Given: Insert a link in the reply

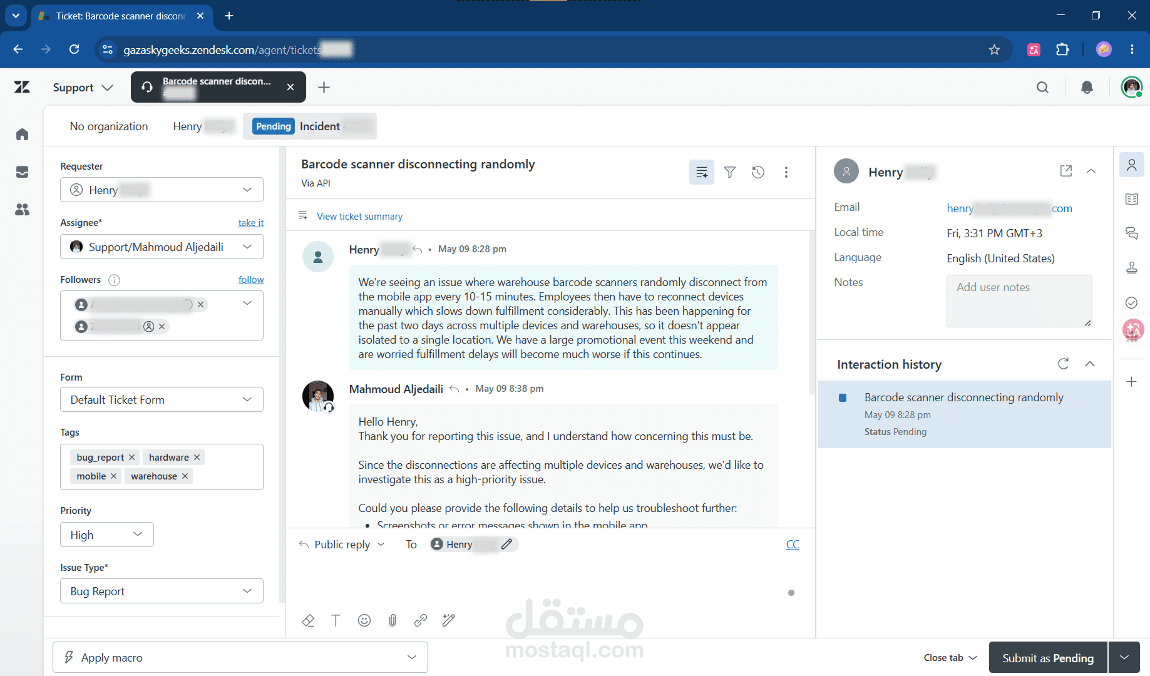Looking at the screenshot, I should pos(421,620).
